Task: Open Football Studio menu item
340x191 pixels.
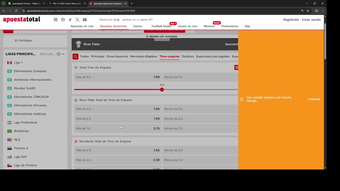Action: coord(161,26)
